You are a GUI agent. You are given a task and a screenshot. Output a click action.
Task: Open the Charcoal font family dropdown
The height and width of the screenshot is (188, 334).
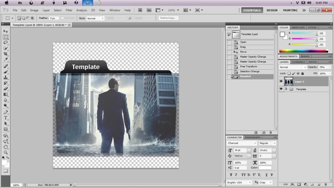tap(242, 143)
